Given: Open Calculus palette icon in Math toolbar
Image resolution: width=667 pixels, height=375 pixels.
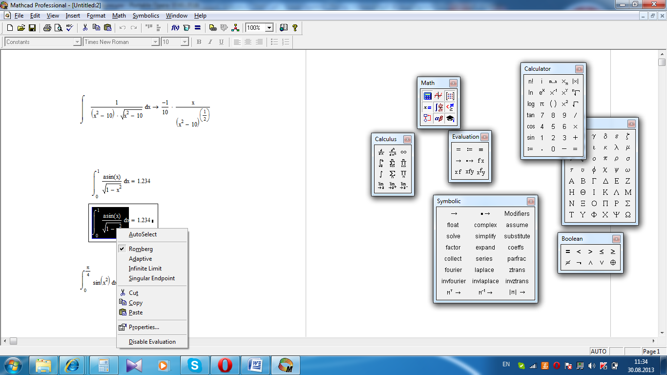Looking at the screenshot, I should (438, 107).
